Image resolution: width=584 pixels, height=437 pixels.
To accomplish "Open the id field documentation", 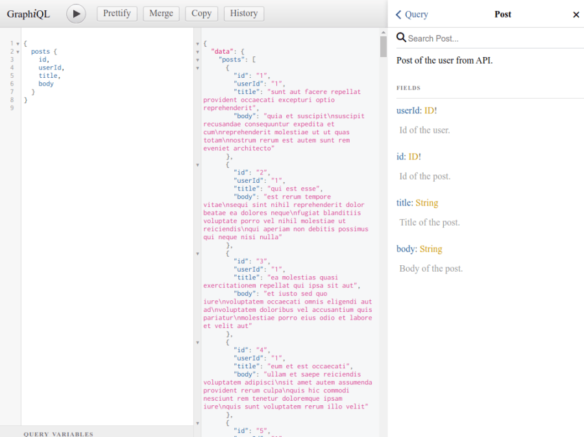I will (400, 157).
